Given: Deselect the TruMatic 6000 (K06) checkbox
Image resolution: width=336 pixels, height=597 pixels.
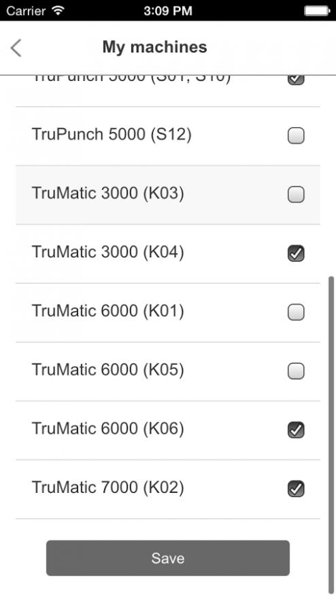Looking at the screenshot, I should point(296,430).
